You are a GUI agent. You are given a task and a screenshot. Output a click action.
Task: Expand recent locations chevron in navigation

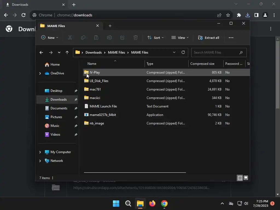(x=59, y=52)
